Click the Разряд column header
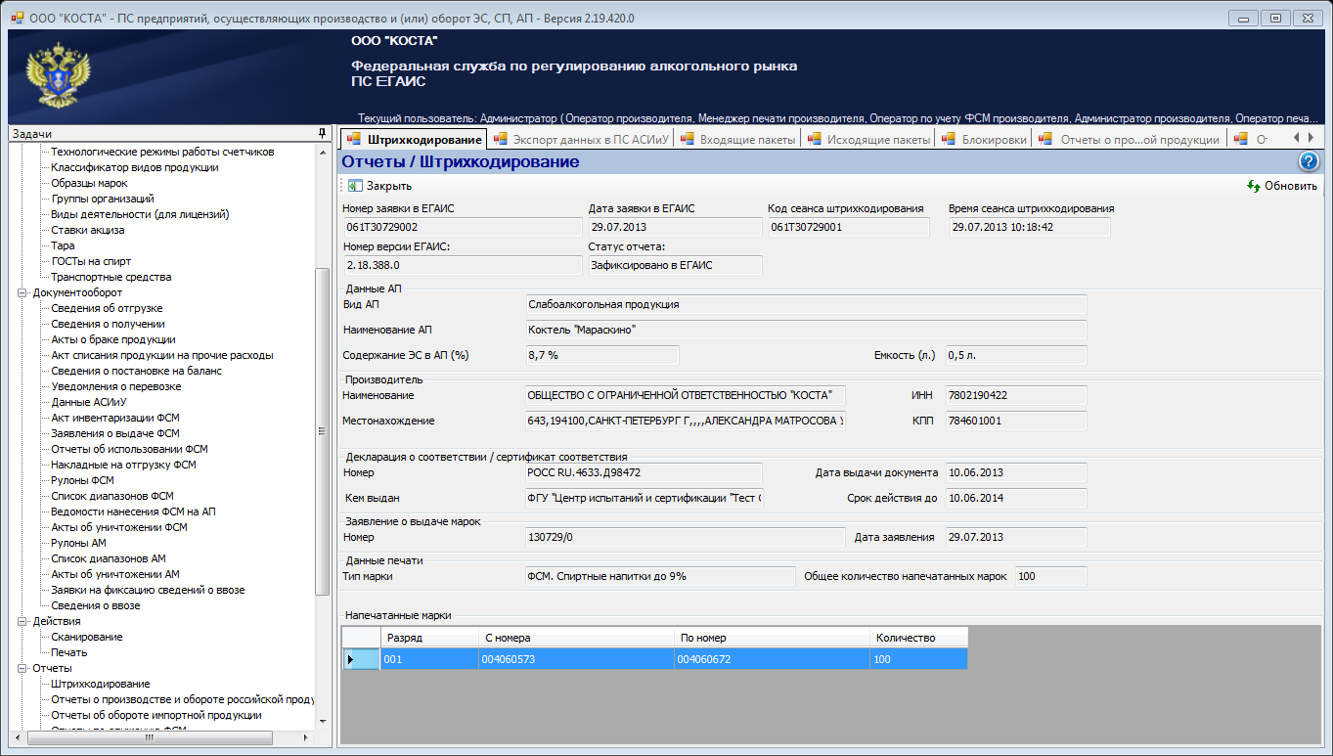This screenshot has width=1333, height=756. pyautogui.click(x=428, y=638)
